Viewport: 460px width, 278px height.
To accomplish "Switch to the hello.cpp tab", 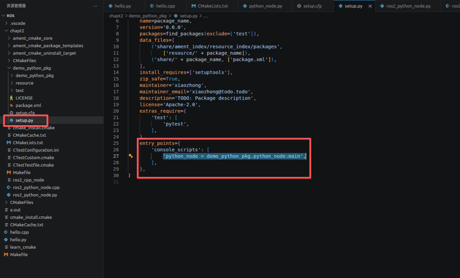I will tap(166, 6).
